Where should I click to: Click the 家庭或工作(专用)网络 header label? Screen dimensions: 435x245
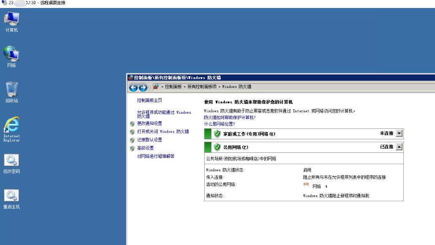[x=249, y=134]
